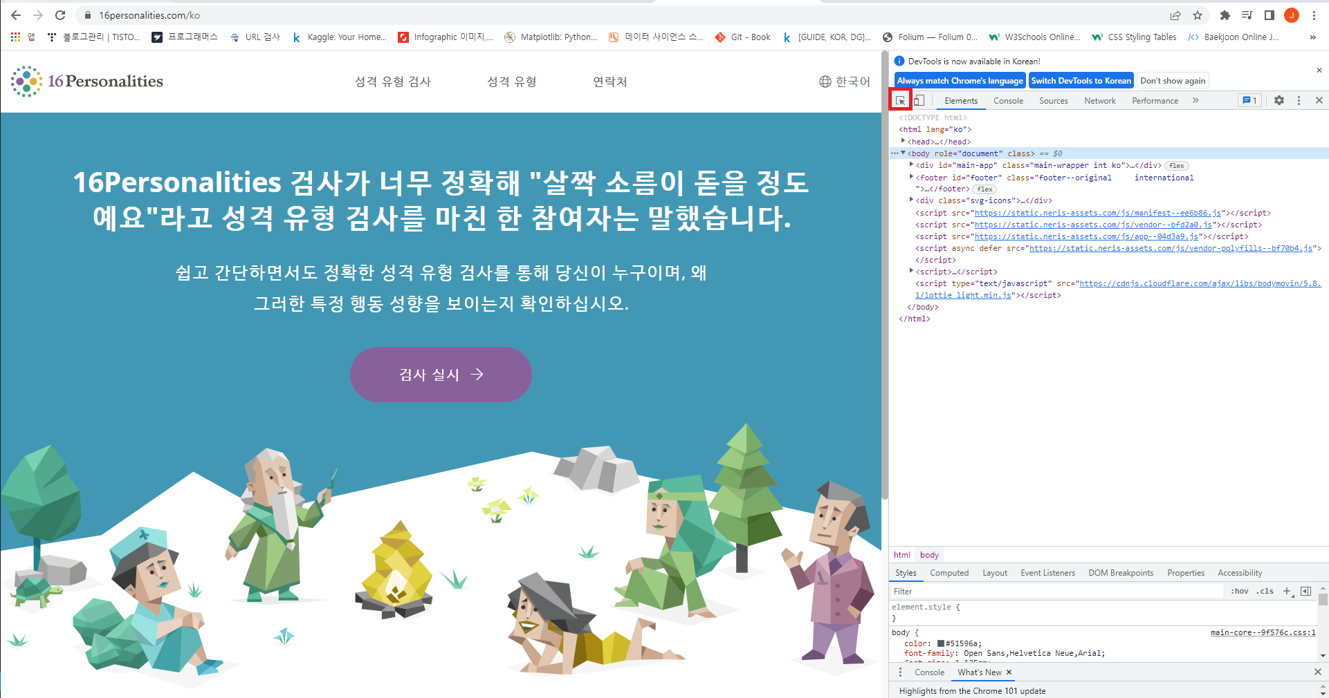Collapse the body element node

(x=903, y=153)
